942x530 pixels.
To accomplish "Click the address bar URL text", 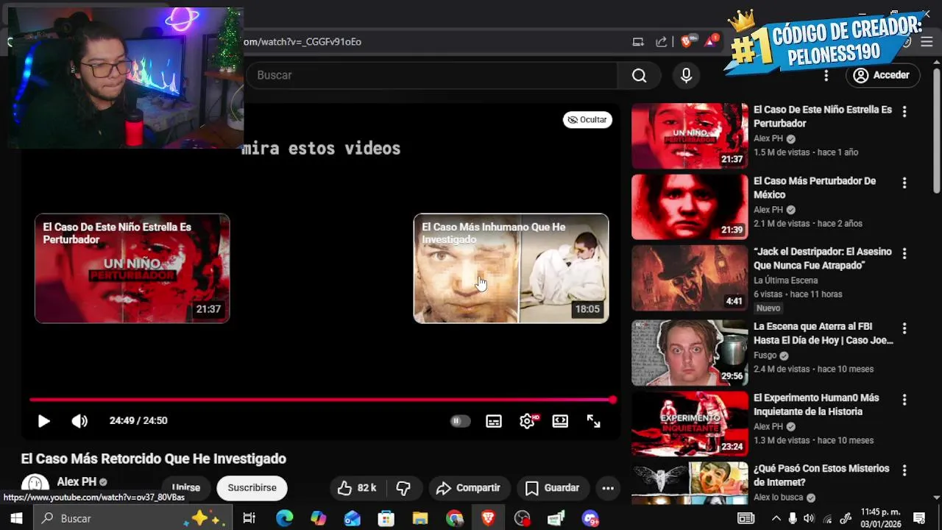I will tap(302, 42).
